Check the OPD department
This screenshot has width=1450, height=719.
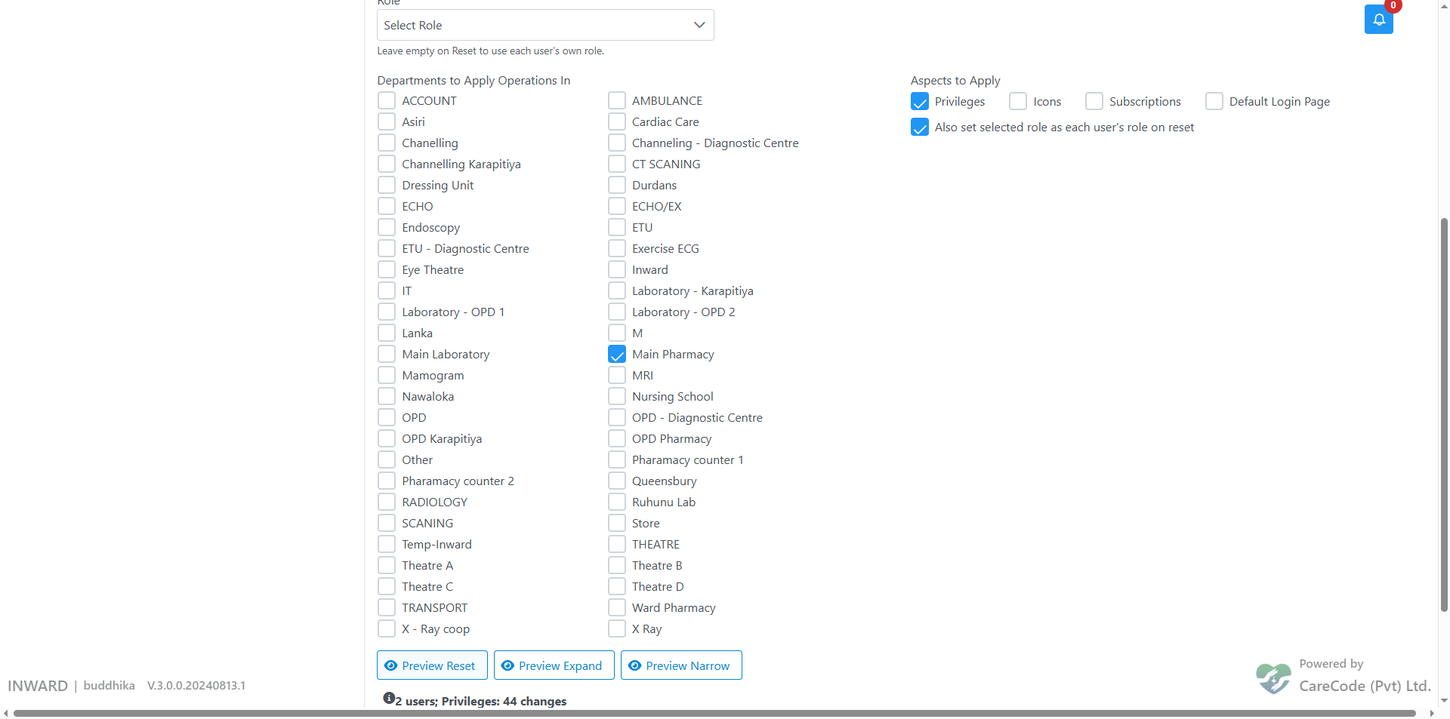click(x=386, y=417)
